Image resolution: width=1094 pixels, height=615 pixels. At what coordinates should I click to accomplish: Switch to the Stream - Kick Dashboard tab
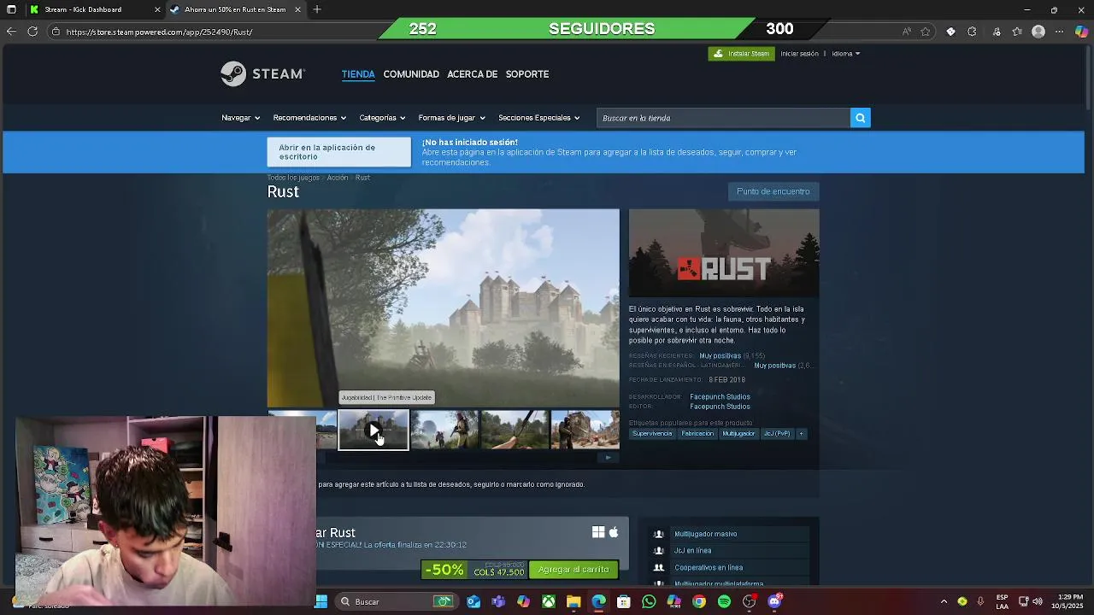pyautogui.click(x=94, y=9)
